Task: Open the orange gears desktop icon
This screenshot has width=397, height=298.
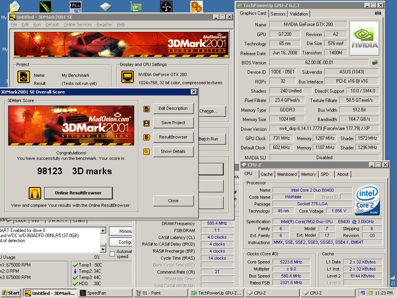Action: [x=197, y=6]
